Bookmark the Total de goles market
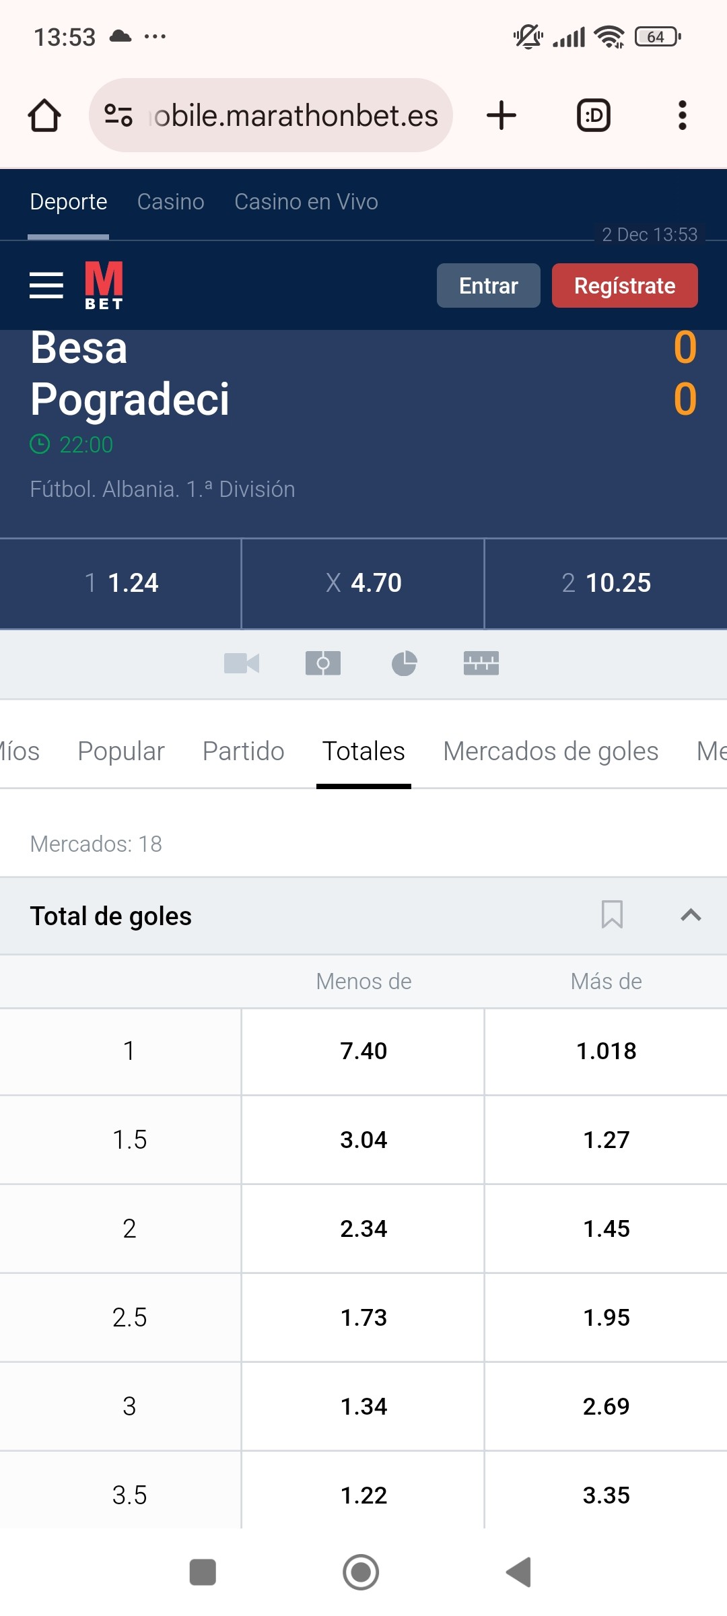The width and height of the screenshot is (727, 1616). (x=612, y=915)
